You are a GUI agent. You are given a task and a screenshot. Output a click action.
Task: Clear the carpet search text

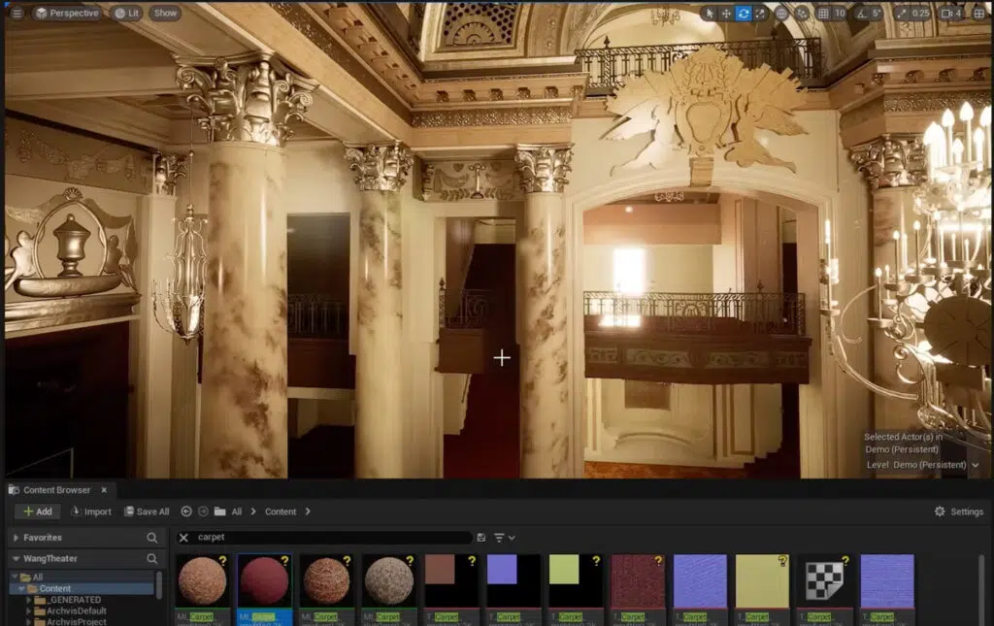point(184,538)
